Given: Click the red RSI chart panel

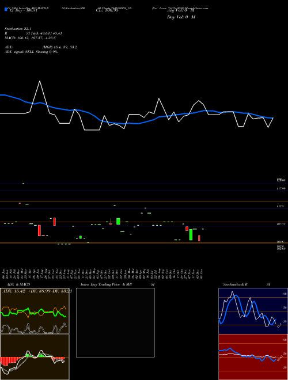Looking at the screenshot, I should tap(253, 357).
